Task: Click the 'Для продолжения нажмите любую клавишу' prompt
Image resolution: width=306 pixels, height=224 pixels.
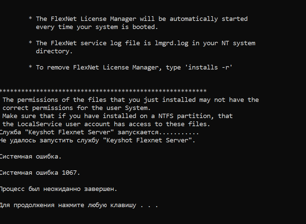Action: [68, 205]
